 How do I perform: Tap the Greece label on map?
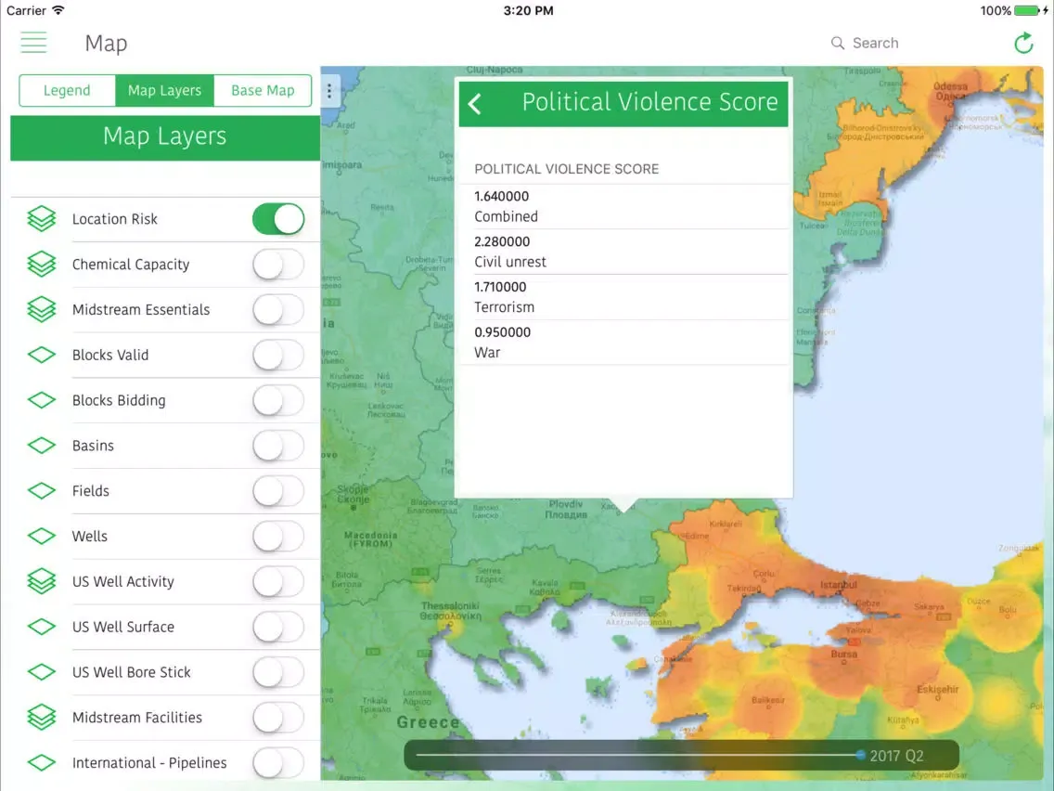[x=429, y=722]
